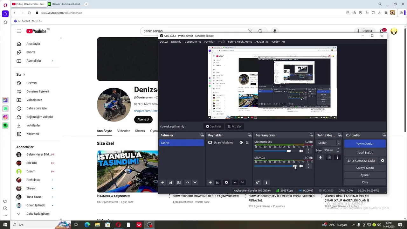Switch to Kick Dashboard browser tab
Viewport: 407px width, 229px height.
65,4
